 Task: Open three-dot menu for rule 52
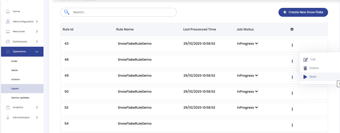[292, 109]
